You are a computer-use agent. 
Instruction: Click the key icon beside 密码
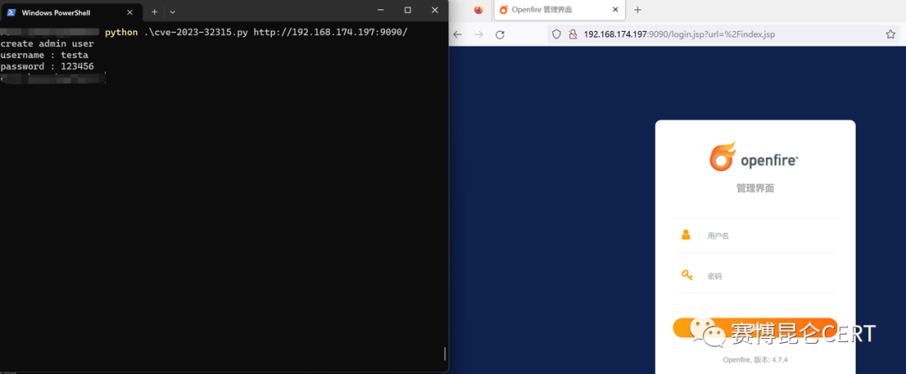click(x=686, y=275)
